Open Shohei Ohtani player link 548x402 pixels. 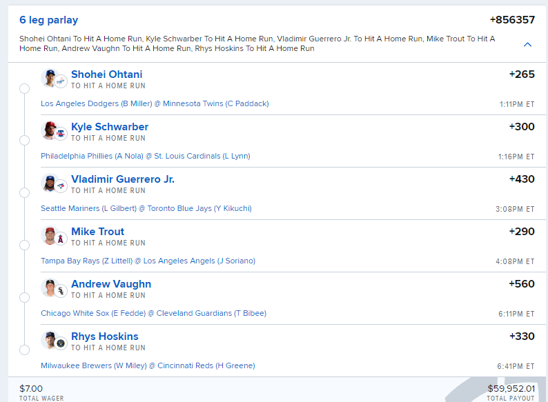coord(106,74)
